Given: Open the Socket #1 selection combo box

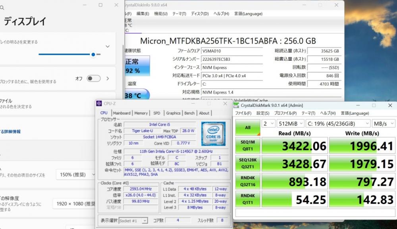Looking at the screenshot, I should point(133,221).
